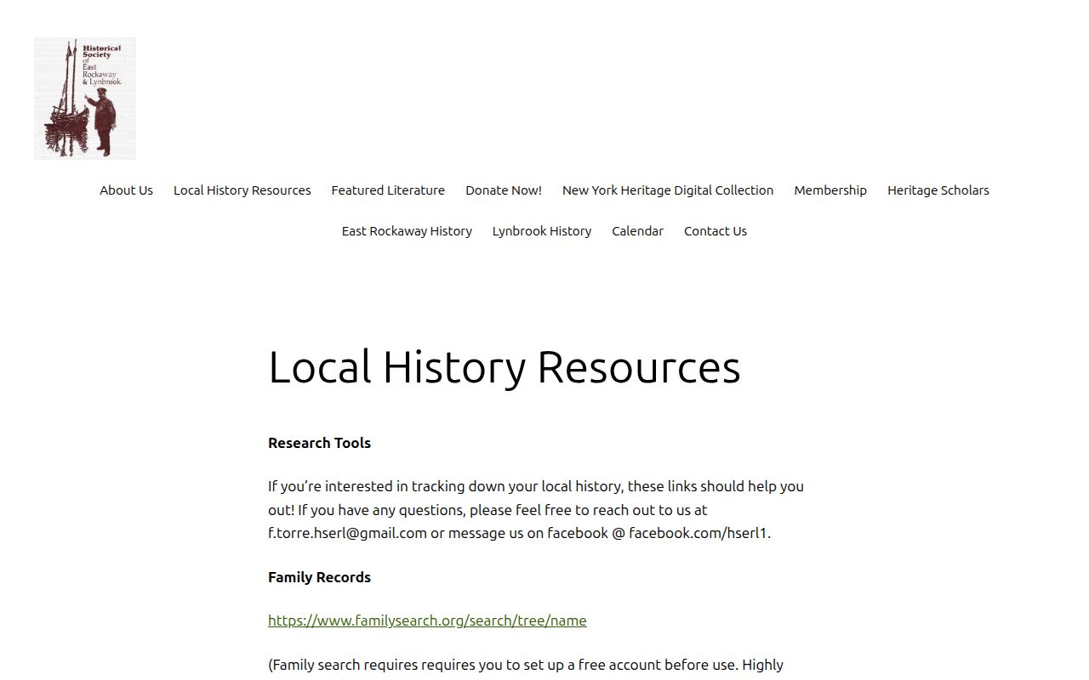Navigate to the Membership page
1089x680 pixels.
coord(830,190)
